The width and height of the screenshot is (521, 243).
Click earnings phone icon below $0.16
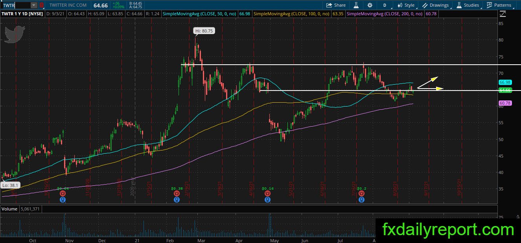point(267,194)
